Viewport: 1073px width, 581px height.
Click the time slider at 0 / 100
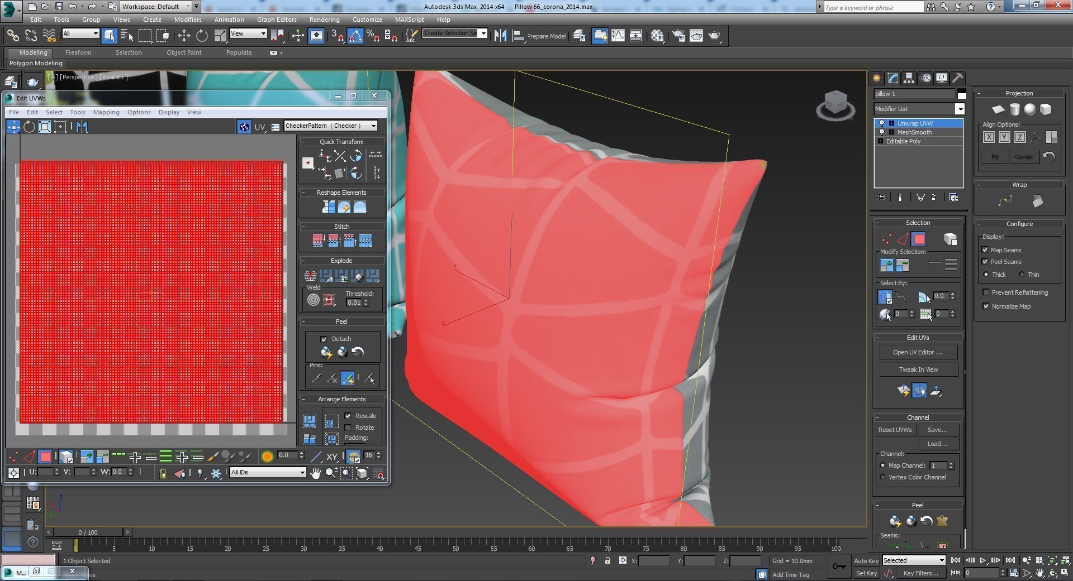[x=87, y=532]
